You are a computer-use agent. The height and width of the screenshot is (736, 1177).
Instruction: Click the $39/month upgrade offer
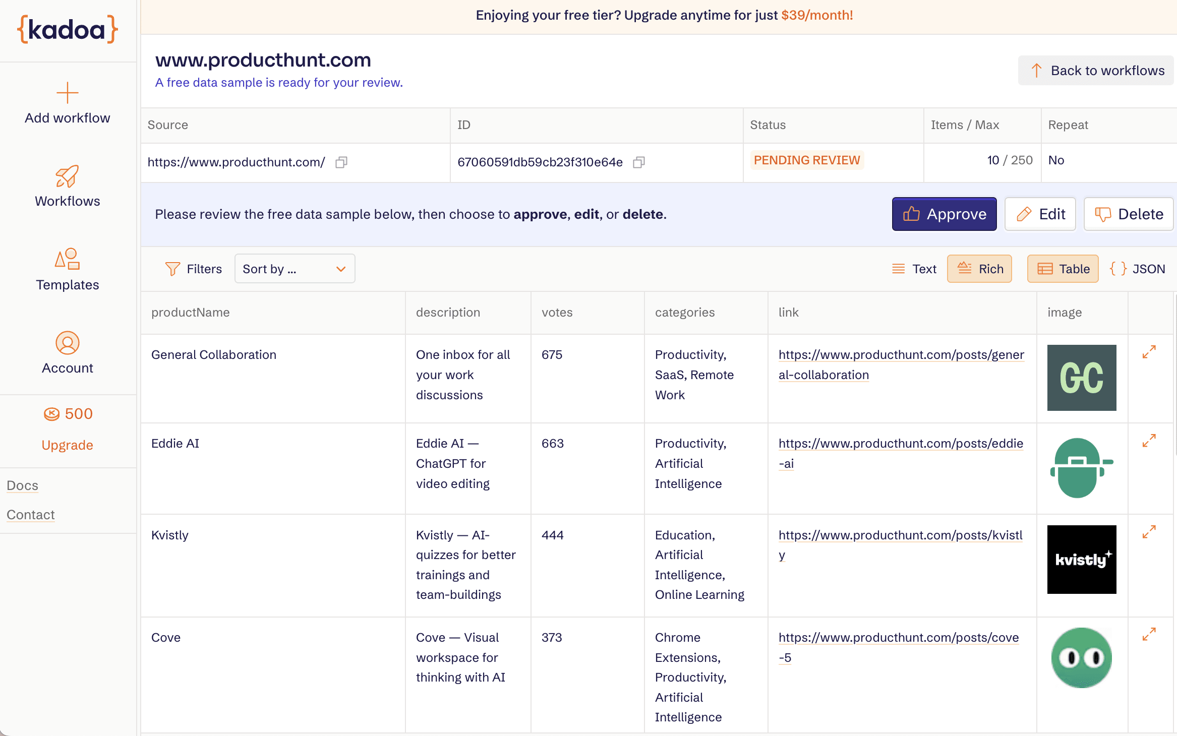point(817,15)
